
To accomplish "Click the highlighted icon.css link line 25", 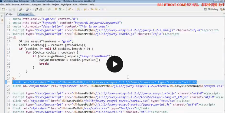I will (x=105, y=82).
